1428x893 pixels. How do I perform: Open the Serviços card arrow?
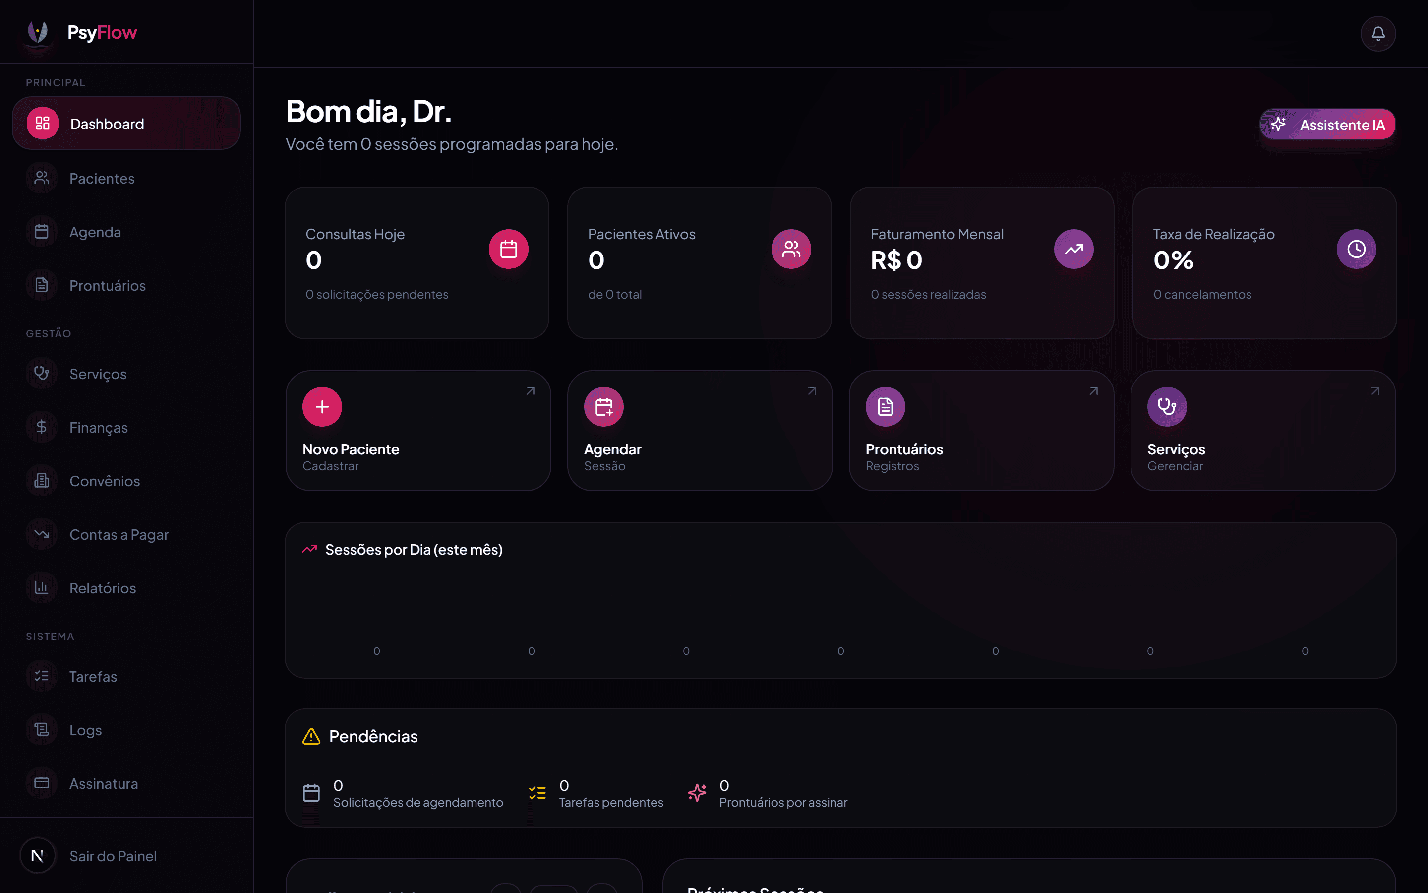tap(1375, 391)
